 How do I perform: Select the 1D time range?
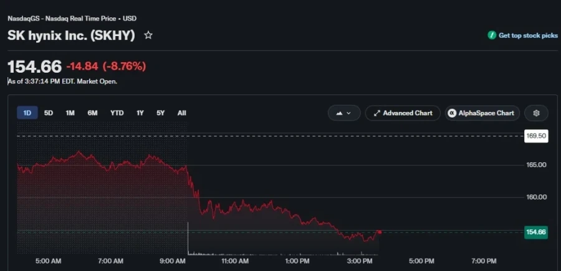pyautogui.click(x=27, y=113)
